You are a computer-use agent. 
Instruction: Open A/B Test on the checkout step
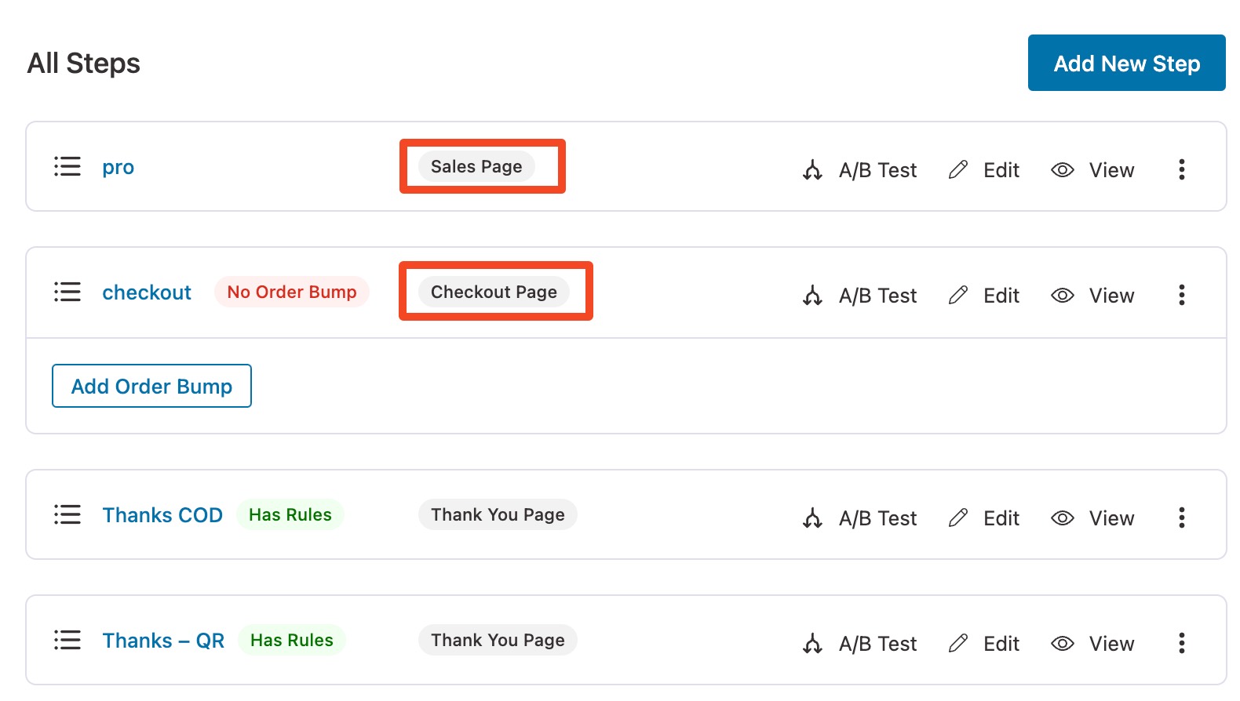click(x=861, y=296)
